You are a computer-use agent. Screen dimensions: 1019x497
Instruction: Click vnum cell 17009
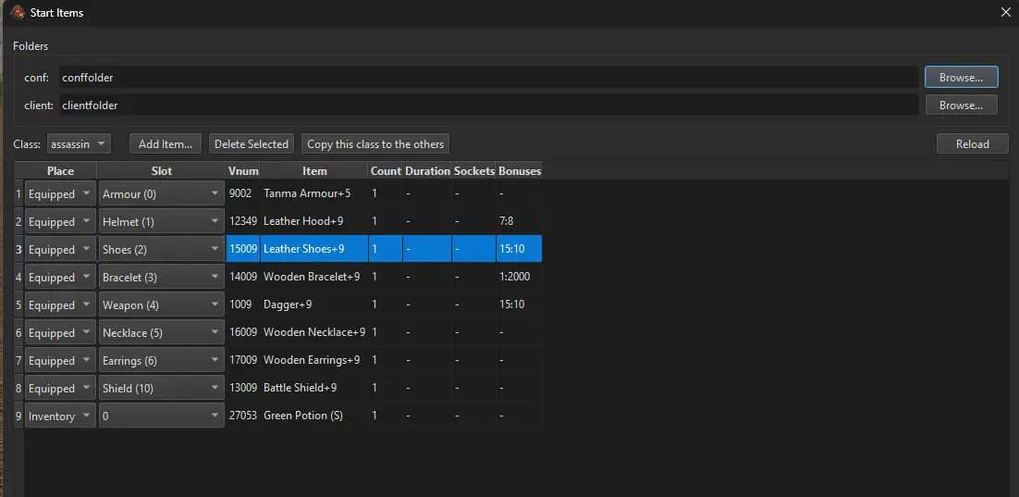click(243, 360)
